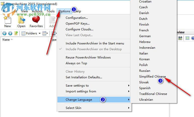Screen dimensions: 194x117
Task: Click the New archive toolbar icon
Action: [x=8, y=22]
